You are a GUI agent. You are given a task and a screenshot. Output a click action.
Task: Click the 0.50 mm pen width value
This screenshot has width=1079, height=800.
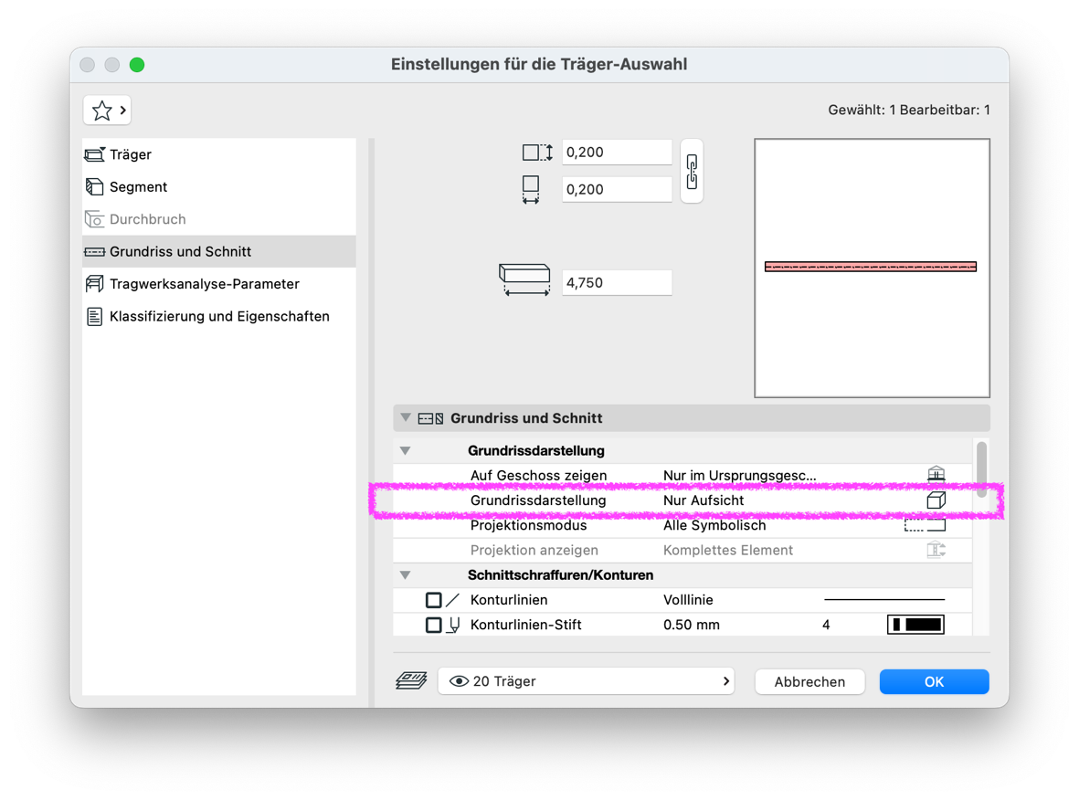[692, 625]
